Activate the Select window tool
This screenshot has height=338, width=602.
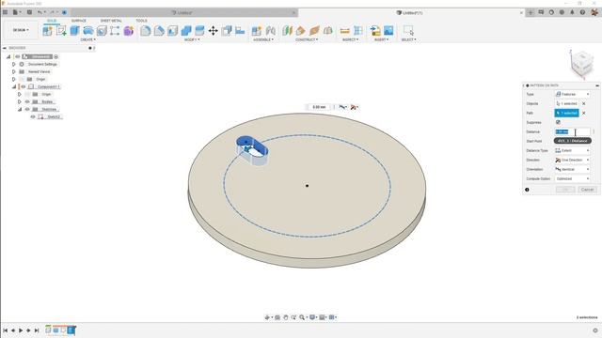click(x=408, y=31)
